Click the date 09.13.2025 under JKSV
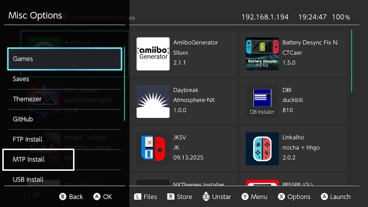This screenshot has width=368, height=207. tap(188, 158)
